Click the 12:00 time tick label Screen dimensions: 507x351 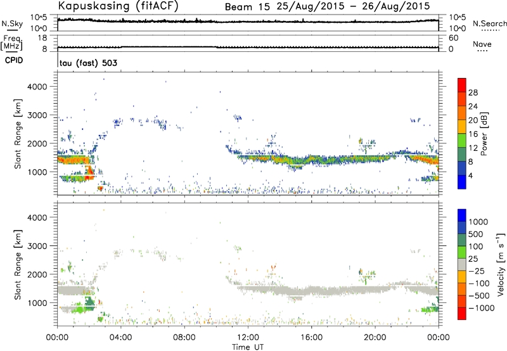pyautogui.click(x=248, y=338)
